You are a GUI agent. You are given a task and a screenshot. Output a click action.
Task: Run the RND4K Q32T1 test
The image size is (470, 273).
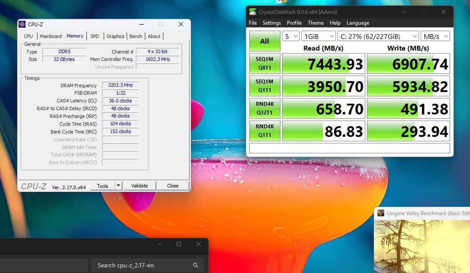point(265,108)
